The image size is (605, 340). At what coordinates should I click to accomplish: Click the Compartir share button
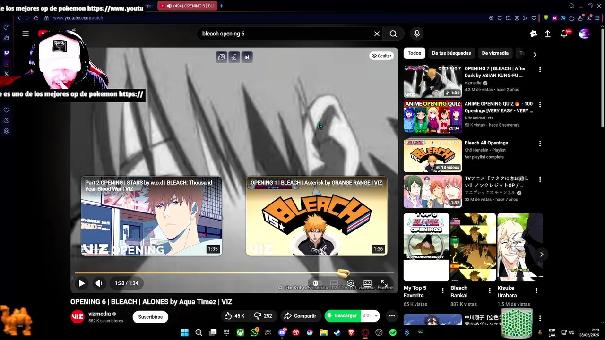click(300, 316)
